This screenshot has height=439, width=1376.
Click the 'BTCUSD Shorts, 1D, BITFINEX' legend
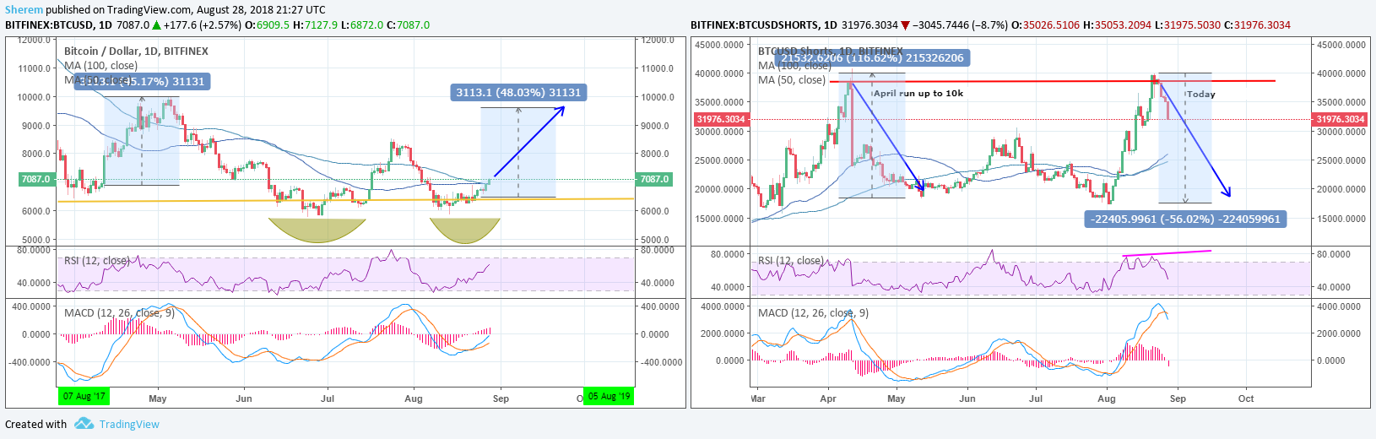point(830,51)
